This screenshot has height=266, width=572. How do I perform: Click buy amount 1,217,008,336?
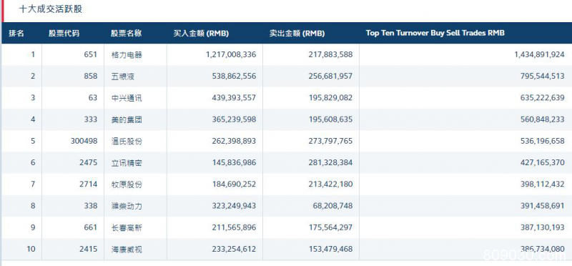pyautogui.click(x=231, y=55)
